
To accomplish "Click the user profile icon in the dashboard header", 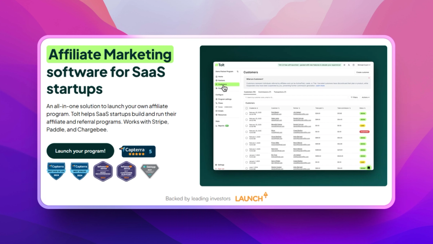I will pos(349,65).
